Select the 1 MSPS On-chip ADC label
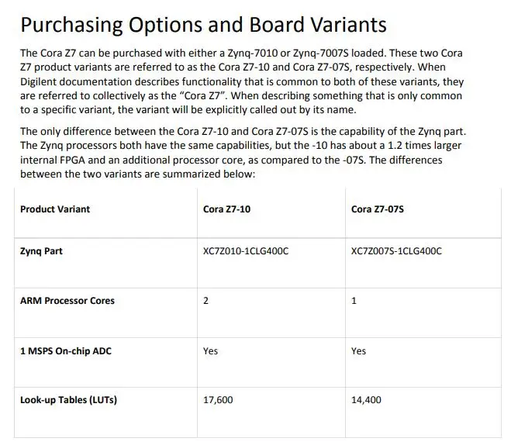The width and height of the screenshot is (511, 445). coord(65,351)
